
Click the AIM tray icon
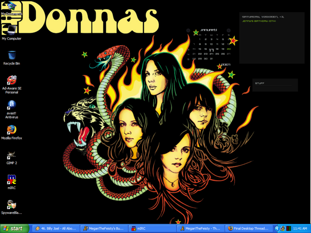pos(283,228)
